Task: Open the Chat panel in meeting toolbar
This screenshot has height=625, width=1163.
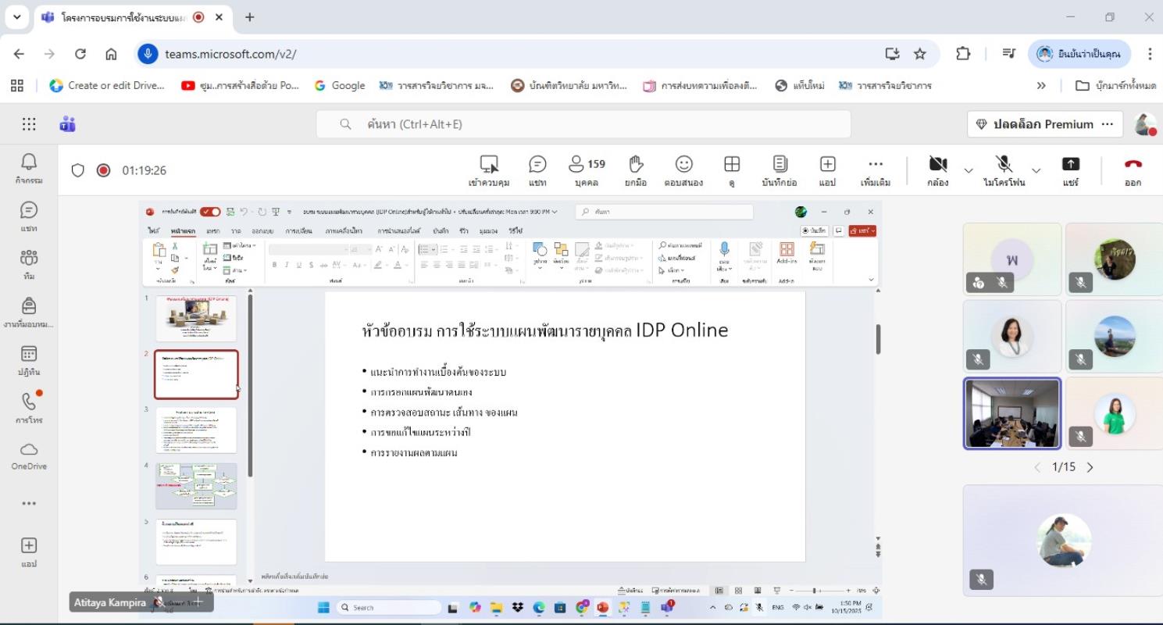Action: point(537,170)
